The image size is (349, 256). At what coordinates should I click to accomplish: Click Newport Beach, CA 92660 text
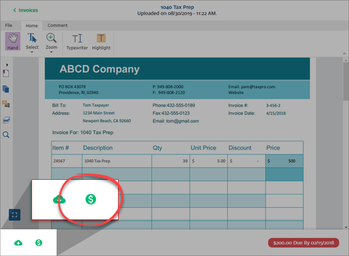107,121
